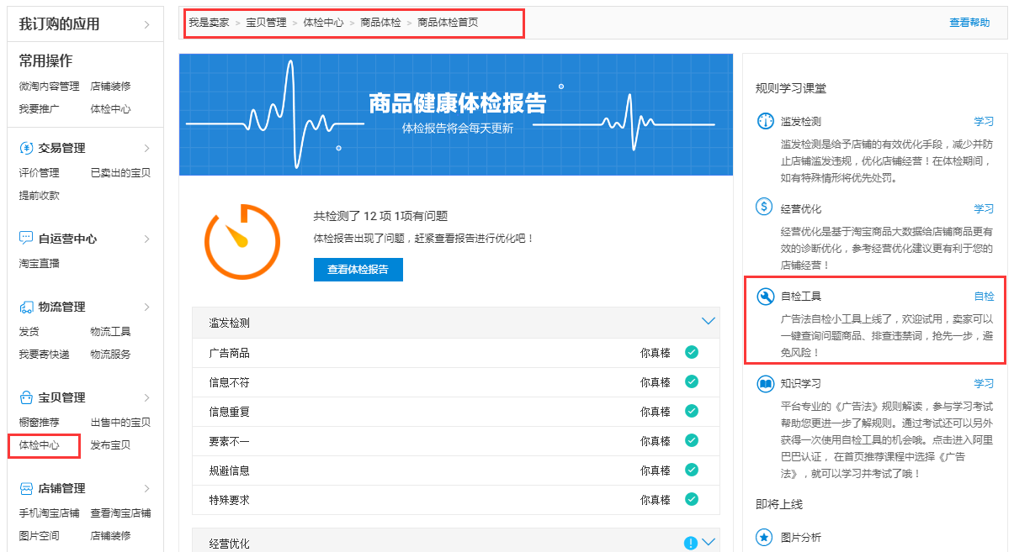This screenshot has width=1014, height=552.
Task: Expand 我订购的应用 arrow
Action: point(146,24)
